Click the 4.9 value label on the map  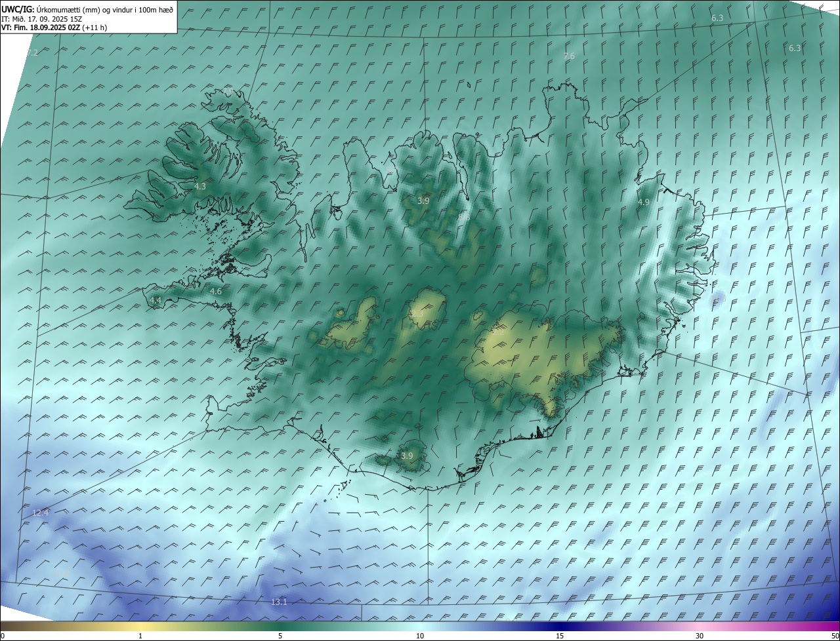click(x=643, y=203)
